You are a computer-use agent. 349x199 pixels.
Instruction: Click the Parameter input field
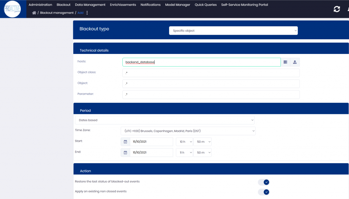click(211, 95)
